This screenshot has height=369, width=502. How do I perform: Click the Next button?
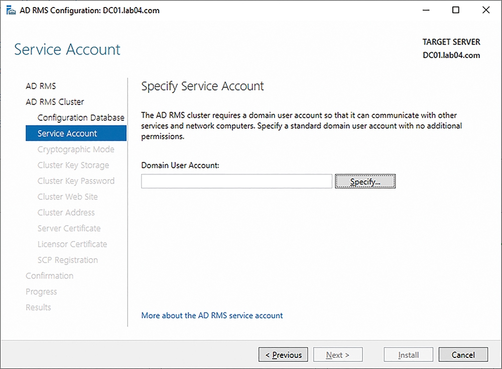pos(338,354)
